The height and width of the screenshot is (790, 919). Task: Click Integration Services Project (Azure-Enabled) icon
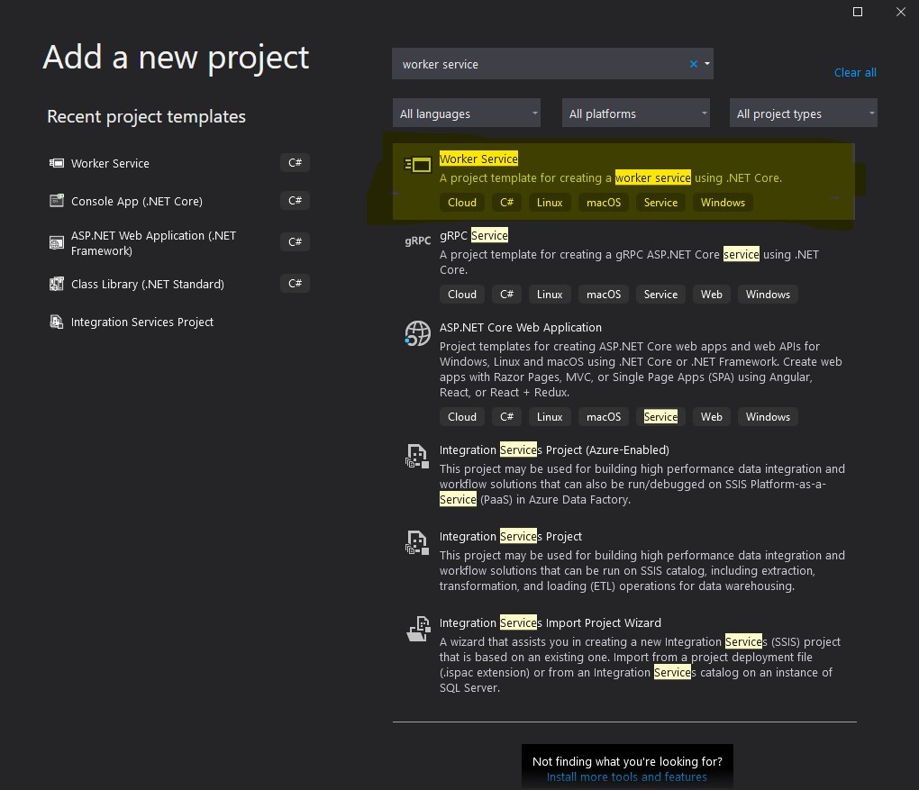[417, 456]
